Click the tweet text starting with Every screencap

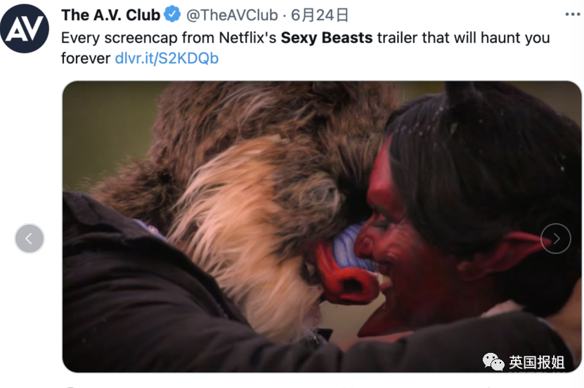click(306, 48)
